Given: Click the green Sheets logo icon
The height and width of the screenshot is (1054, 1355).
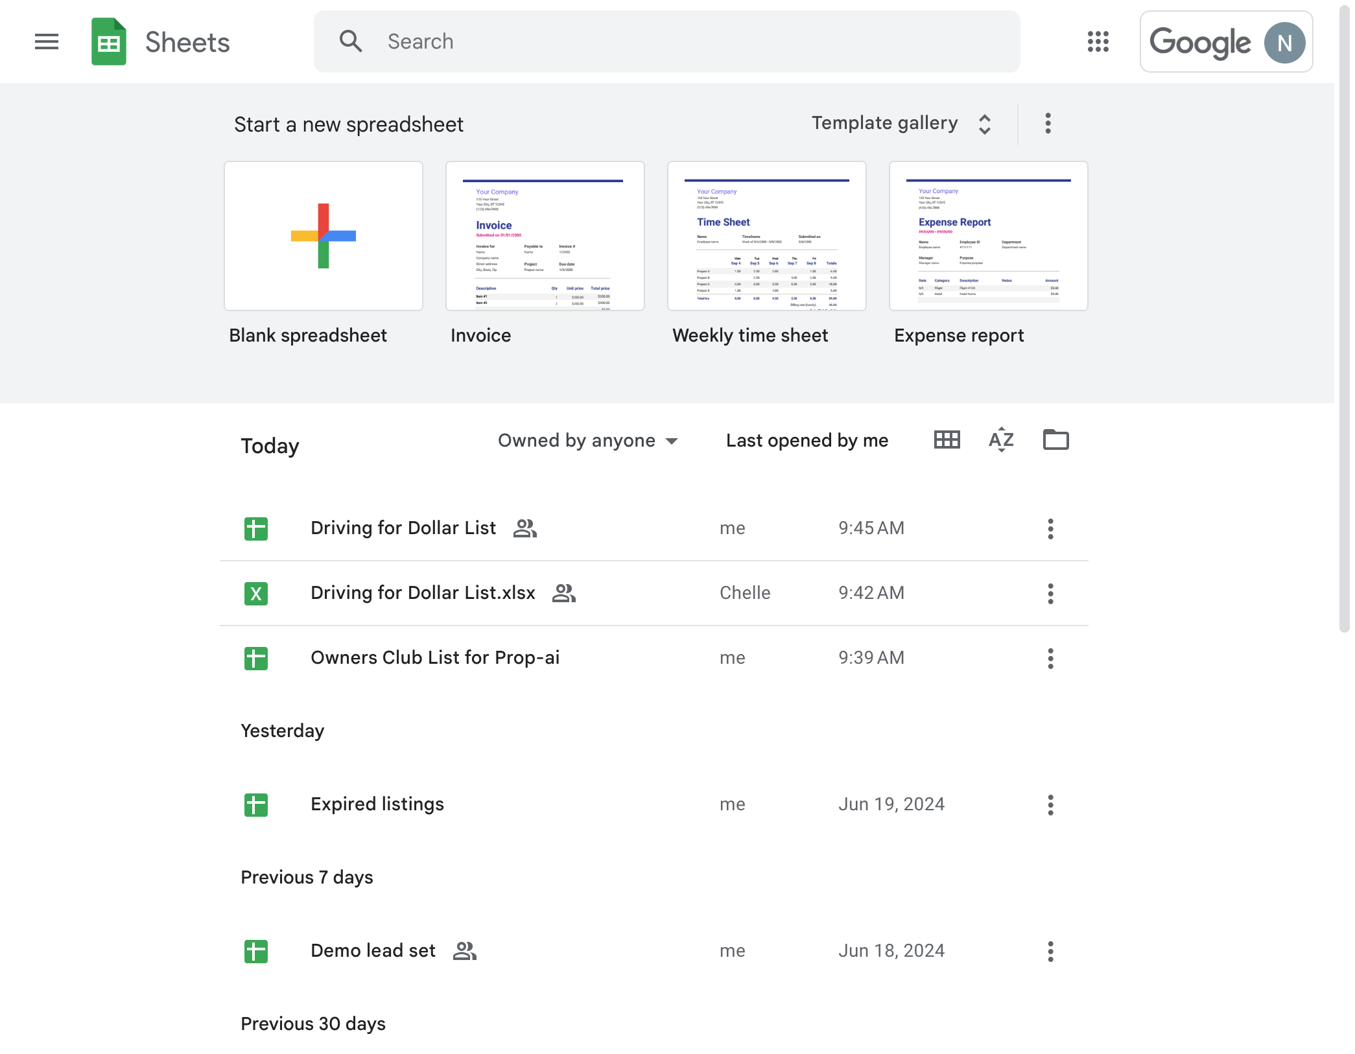Looking at the screenshot, I should tap(109, 42).
